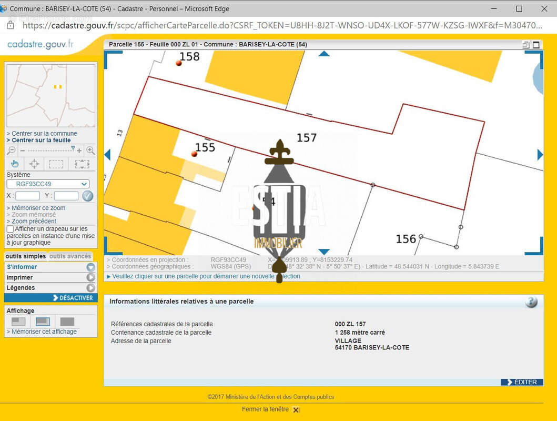Image resolution: width=557 pixels, height=421 pixels.
Task: Click the parcel reference 000 ZL 157 value
Action: coord(350,324)
